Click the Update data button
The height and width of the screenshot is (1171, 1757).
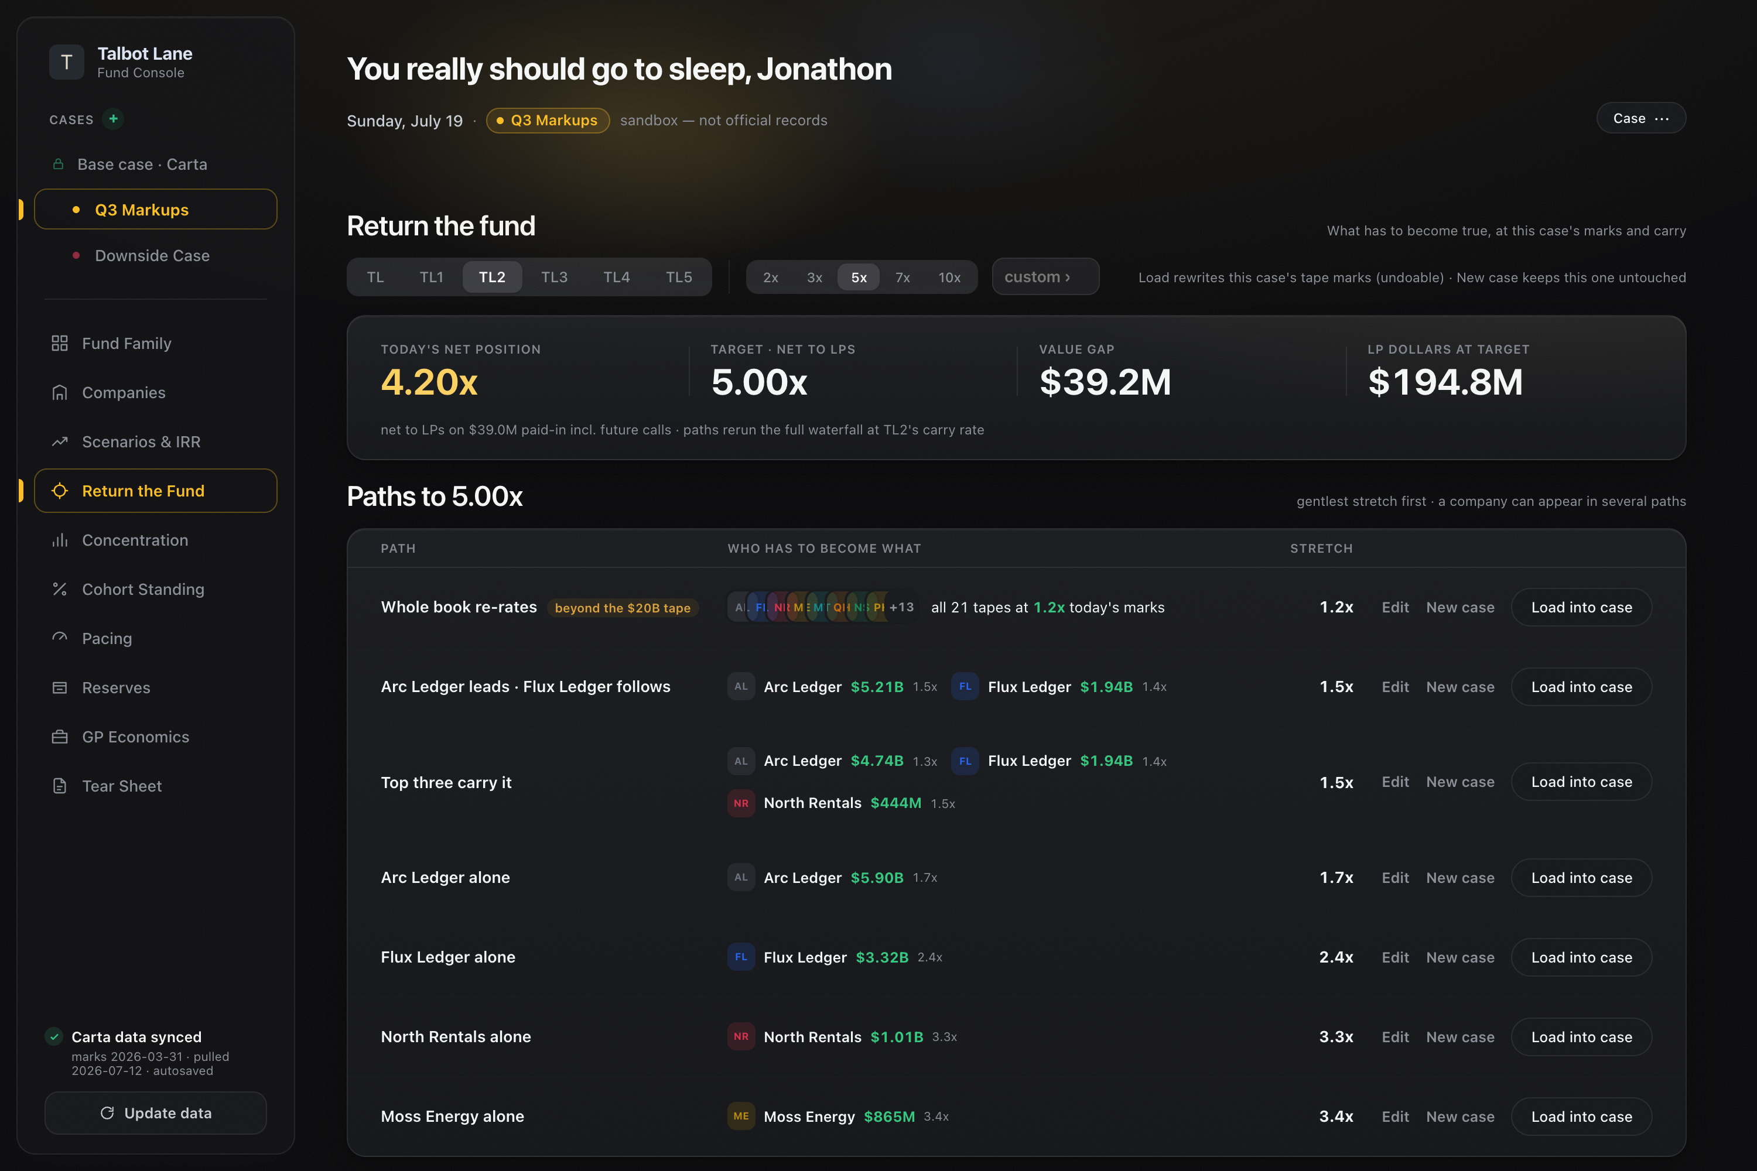coord(155,1114)
